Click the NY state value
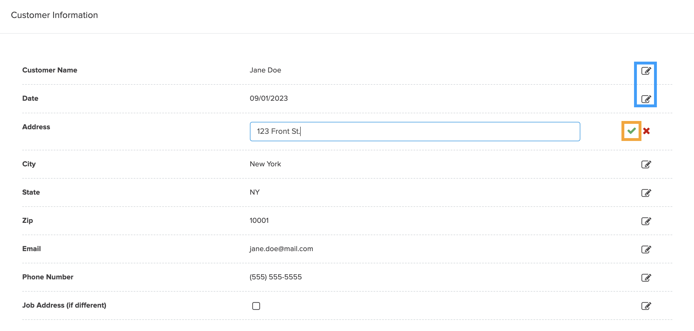694x331 pixels. [254, 192]
